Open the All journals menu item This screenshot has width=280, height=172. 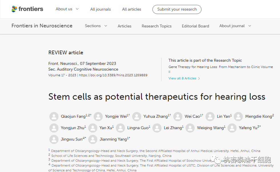[x=100, y=9]
